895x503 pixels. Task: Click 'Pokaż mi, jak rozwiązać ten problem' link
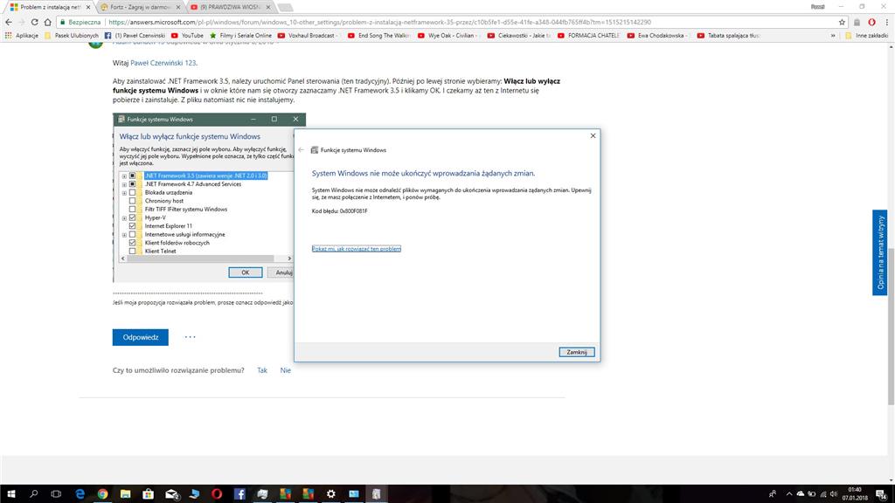[357, 249]
